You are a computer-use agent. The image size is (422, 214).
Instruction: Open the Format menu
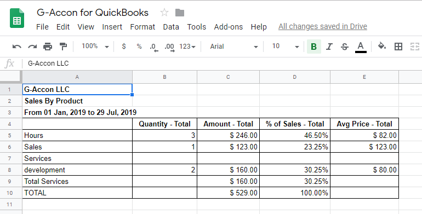pyautogui.click(x=142, y=27)
